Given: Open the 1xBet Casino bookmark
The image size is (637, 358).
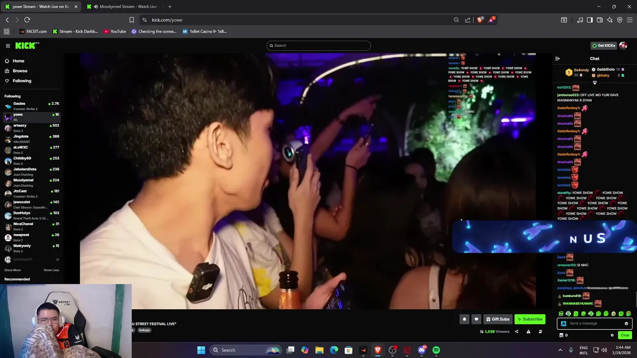Looking at the screenshot, I should click(x=205, y=31).
